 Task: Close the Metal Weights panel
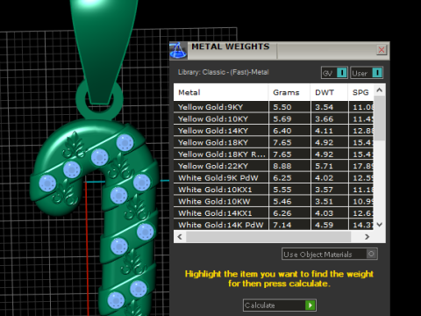click(x=382, y=50)
